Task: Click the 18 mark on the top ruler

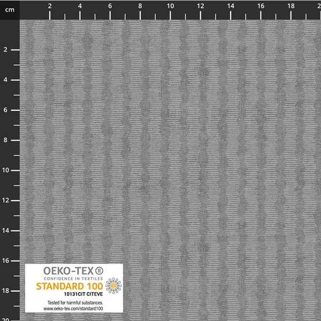Action: click(291, 6)
